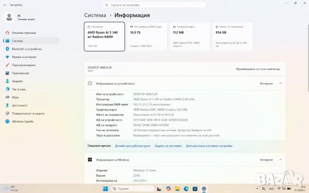
Task: Select the Инсталирана RAM памет card
Action: 147,37
